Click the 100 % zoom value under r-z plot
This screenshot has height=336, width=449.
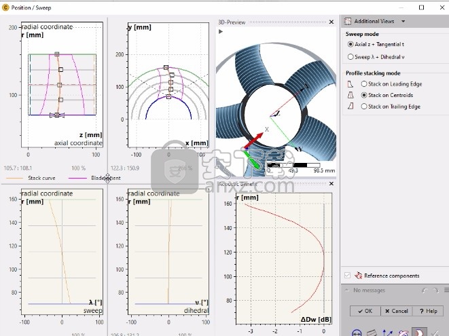click(78, 168)
